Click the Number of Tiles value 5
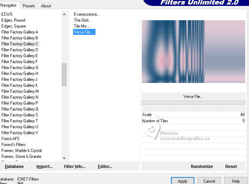The width and height of the screenshot is (249, 184). (x=243, y=121)
